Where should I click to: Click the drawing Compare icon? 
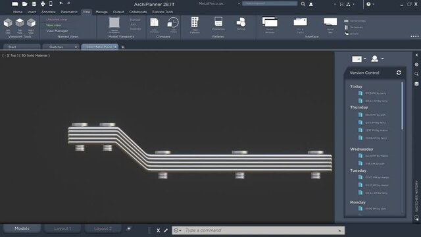coord(155,22)
